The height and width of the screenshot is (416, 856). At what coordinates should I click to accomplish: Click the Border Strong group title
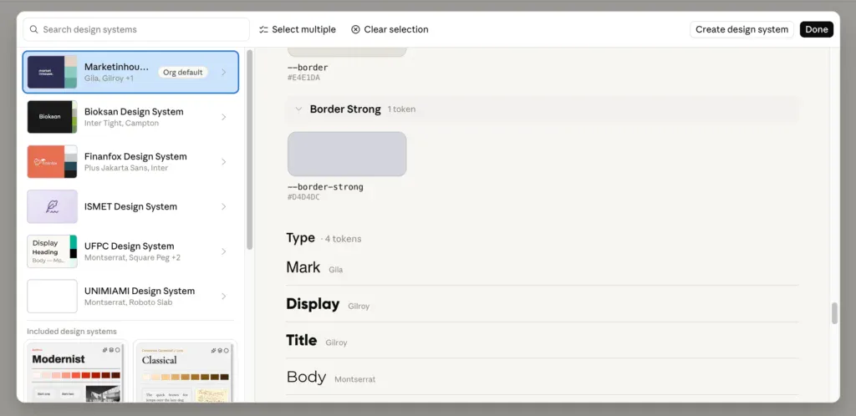pyautogui.click(x=345, y=109)
